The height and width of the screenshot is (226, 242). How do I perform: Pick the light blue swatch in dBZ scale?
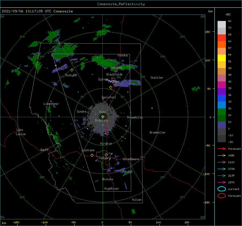tap(222, 105)
